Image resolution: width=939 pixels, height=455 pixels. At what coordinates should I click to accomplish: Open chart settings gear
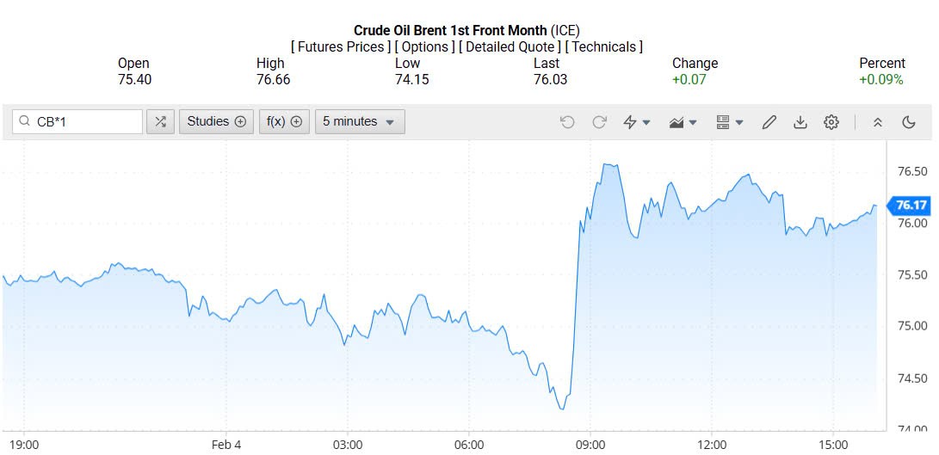coord(831,122)
